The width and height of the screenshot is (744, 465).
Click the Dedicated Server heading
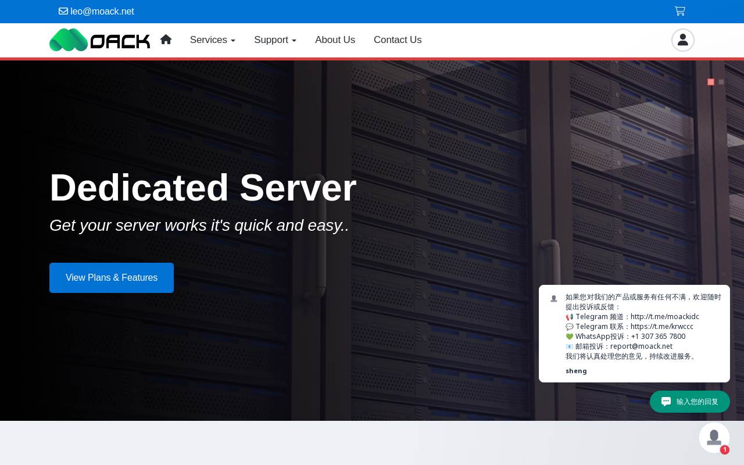pos(203,187)
